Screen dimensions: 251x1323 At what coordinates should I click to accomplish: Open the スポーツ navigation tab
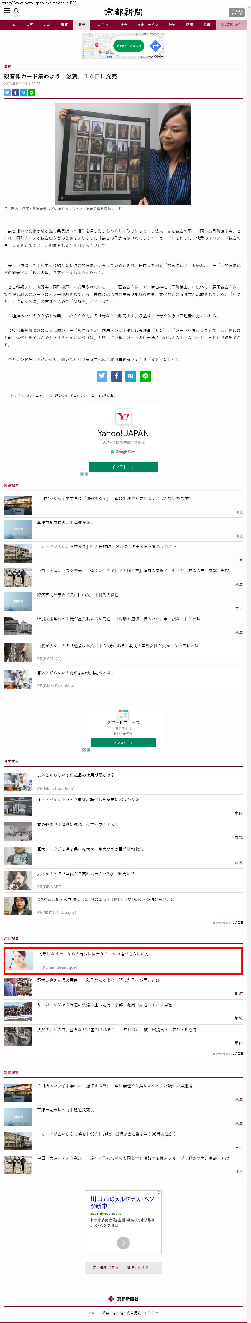click(x=102, y=25)
